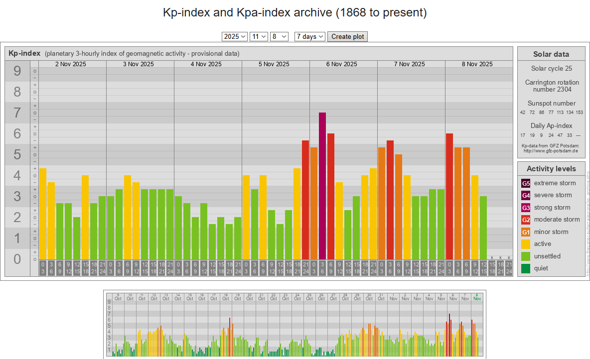The height and width of the screenshot is (359, 590).
Task: Click the 'Solar data' panel heading
Action: [x=551, y=54]
